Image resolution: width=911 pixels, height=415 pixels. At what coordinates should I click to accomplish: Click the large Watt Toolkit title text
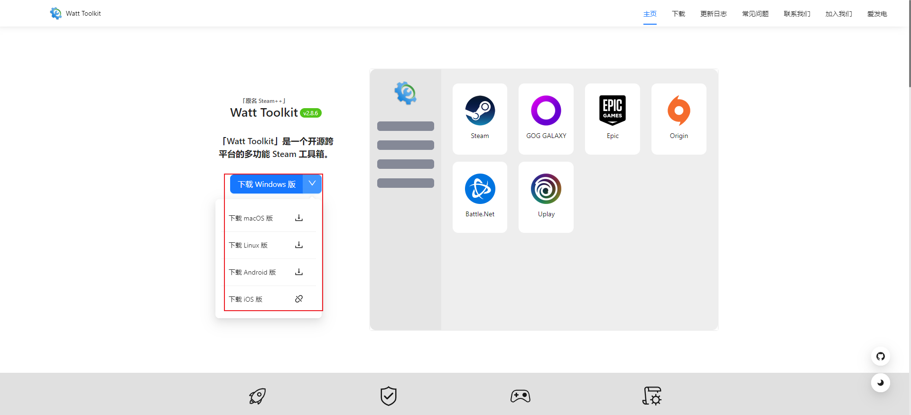(264, 112)
